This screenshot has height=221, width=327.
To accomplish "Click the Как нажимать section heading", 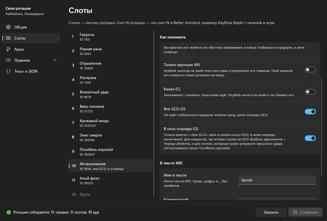I will (173, 37).
